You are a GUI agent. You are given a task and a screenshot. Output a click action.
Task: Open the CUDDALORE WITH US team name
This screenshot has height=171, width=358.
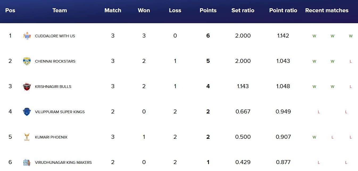[55, 36]
